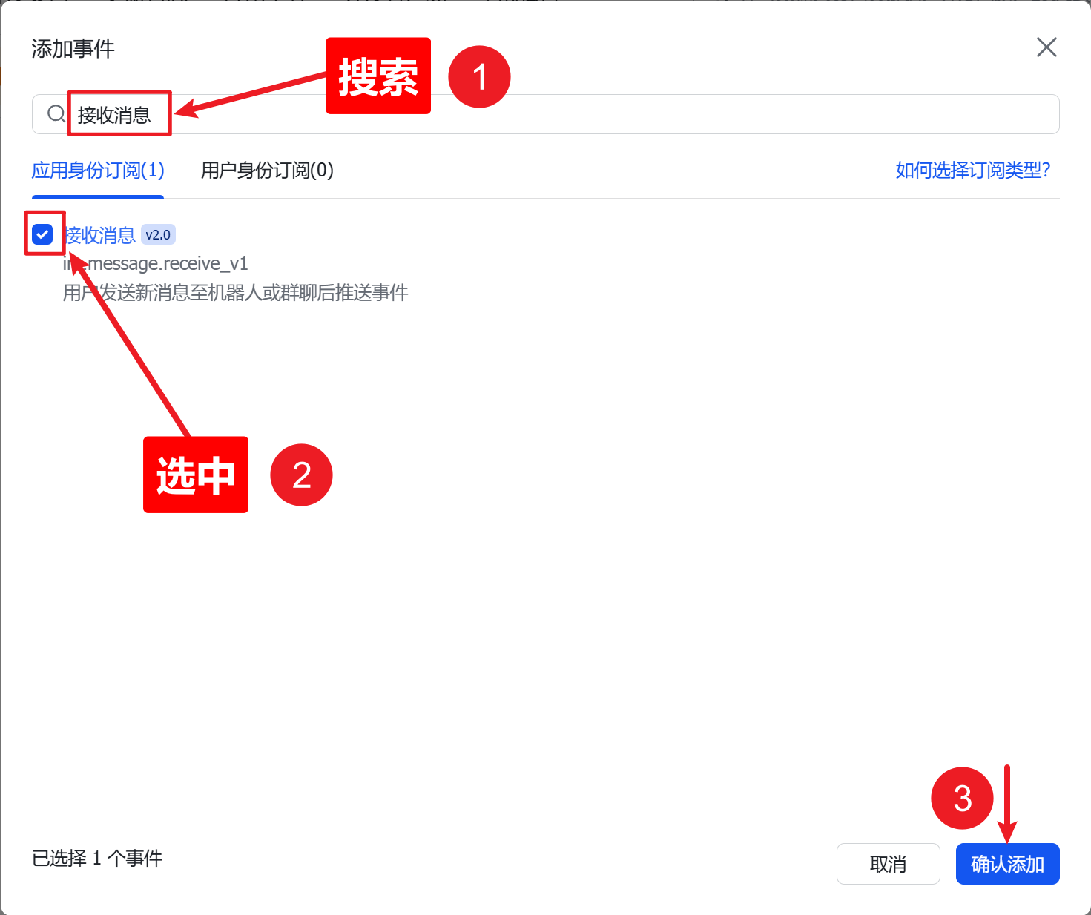Click the red circle marker numbered 1
Screen dimensions: 1091x915
click(x=479, y=76)
